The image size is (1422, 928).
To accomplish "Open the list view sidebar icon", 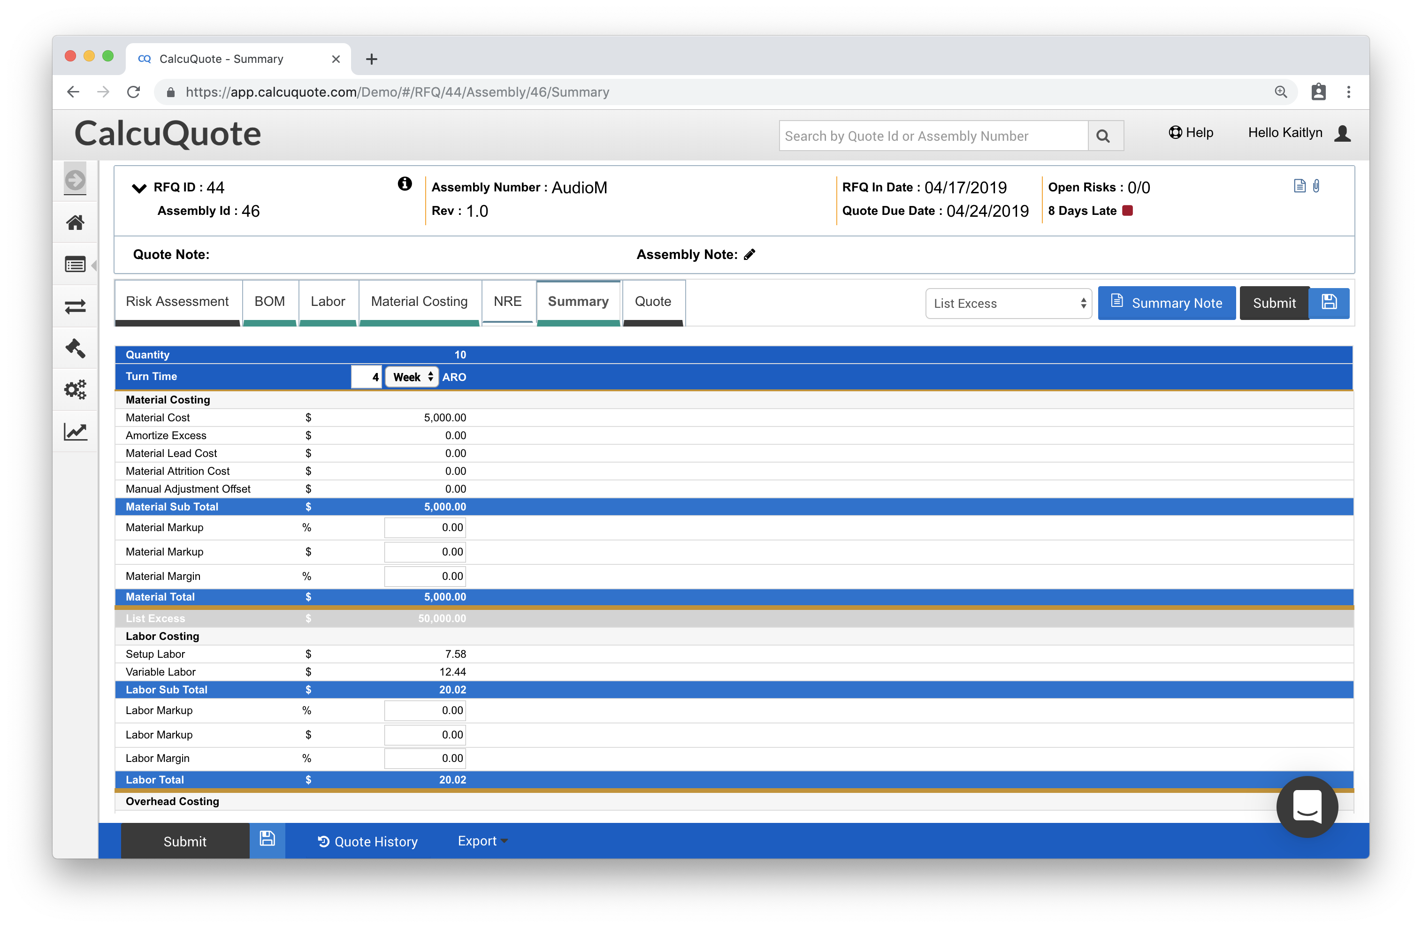I will pyautogui.click(x=75, y=264).
